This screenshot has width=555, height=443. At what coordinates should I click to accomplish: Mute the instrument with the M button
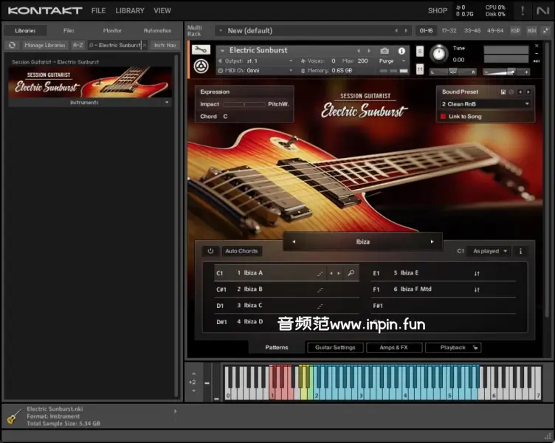420,69
